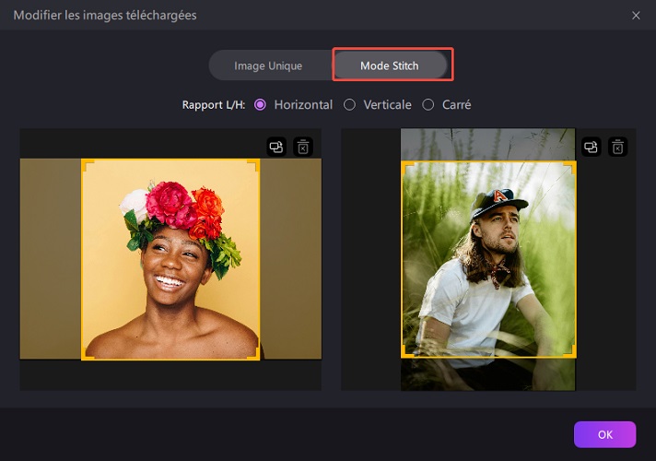
Task: Click the dialog title Modifier les images téléchargées
Action: [x=105, y=16]
